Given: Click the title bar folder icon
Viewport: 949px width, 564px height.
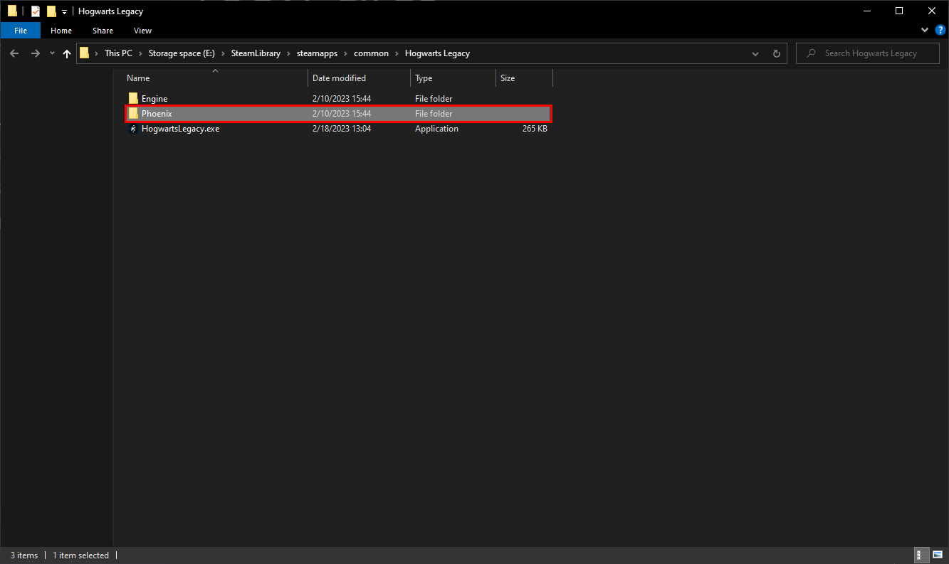Looking at the screenshot, I should click(x=12, y=11).
